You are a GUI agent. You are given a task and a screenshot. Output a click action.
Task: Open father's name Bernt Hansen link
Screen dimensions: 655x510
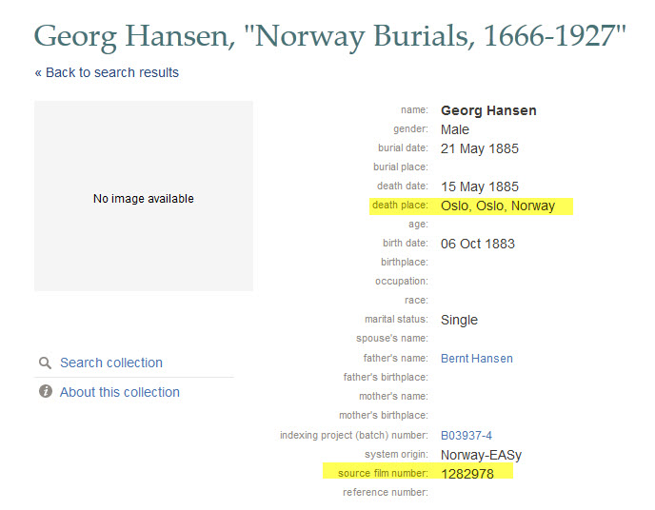point(477,359)
